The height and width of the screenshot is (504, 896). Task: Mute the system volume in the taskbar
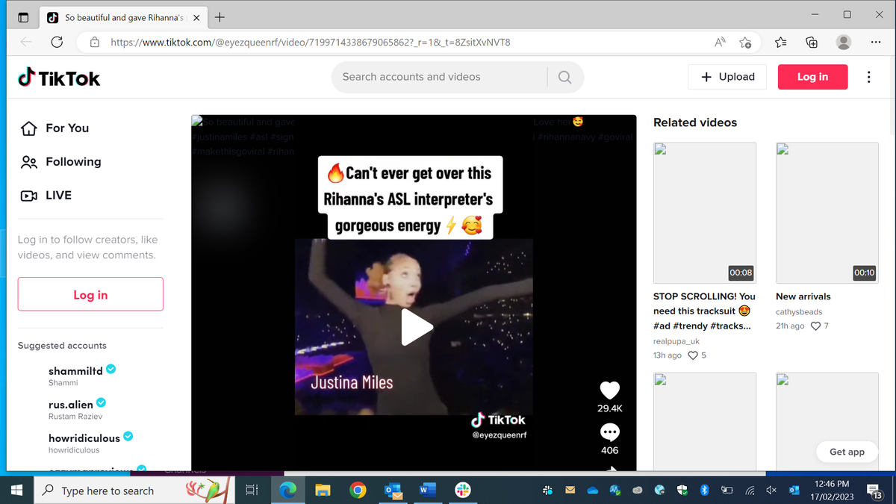tap(771, 491)
